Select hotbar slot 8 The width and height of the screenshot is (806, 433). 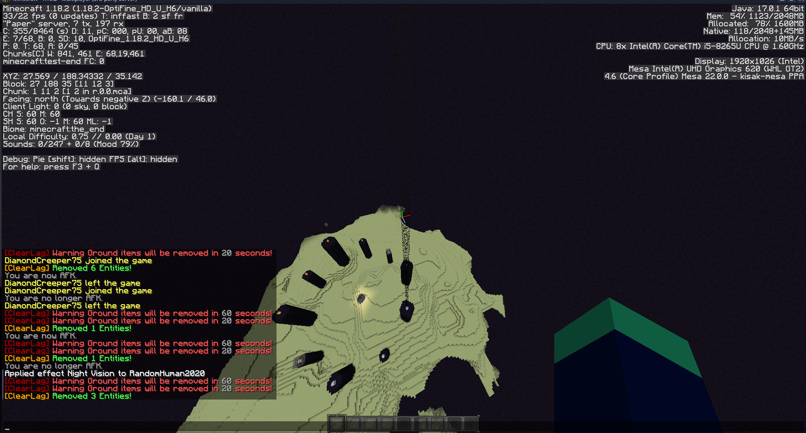point(454,424)
